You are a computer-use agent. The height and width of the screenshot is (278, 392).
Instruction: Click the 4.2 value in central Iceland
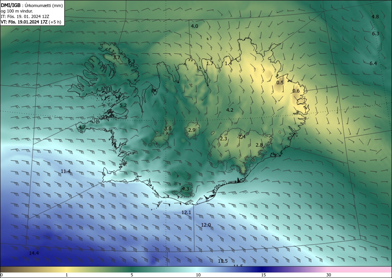(x=230, y=110)
